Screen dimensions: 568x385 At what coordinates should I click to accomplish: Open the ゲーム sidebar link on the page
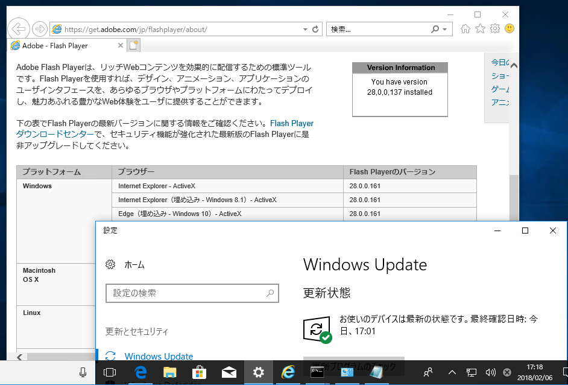pos(500,89)
